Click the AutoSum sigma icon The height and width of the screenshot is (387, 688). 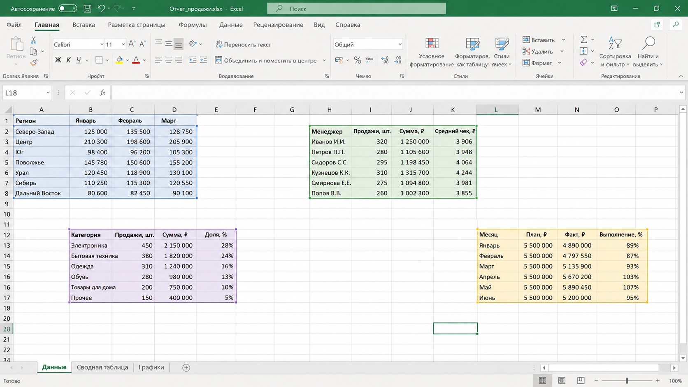584,39
